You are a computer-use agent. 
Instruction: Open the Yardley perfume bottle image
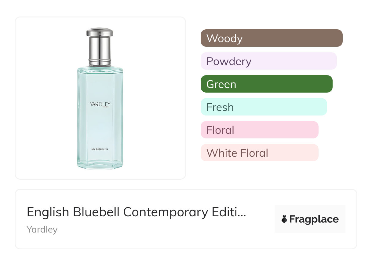coord(100,98)
